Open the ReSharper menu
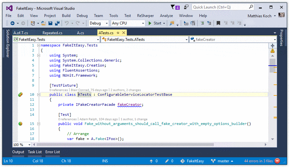Viewport: 289px width, 167px height. (146, 16)
